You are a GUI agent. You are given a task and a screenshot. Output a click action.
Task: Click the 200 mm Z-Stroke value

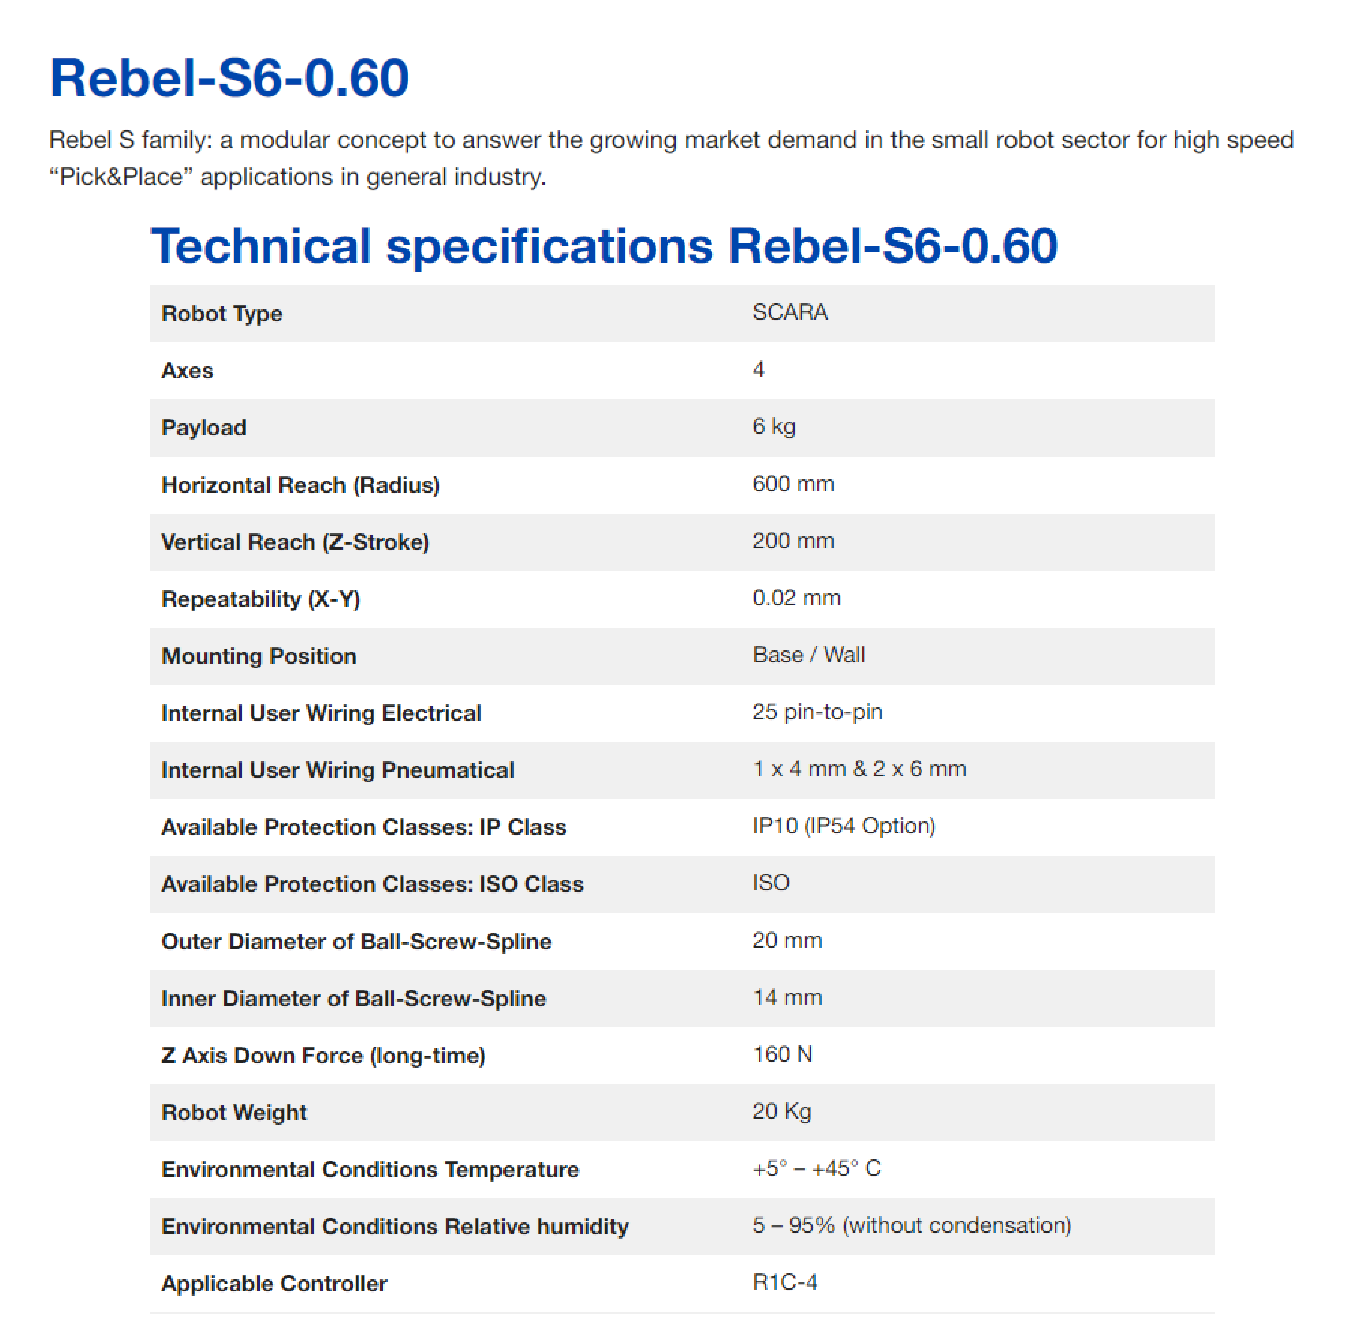793,541
